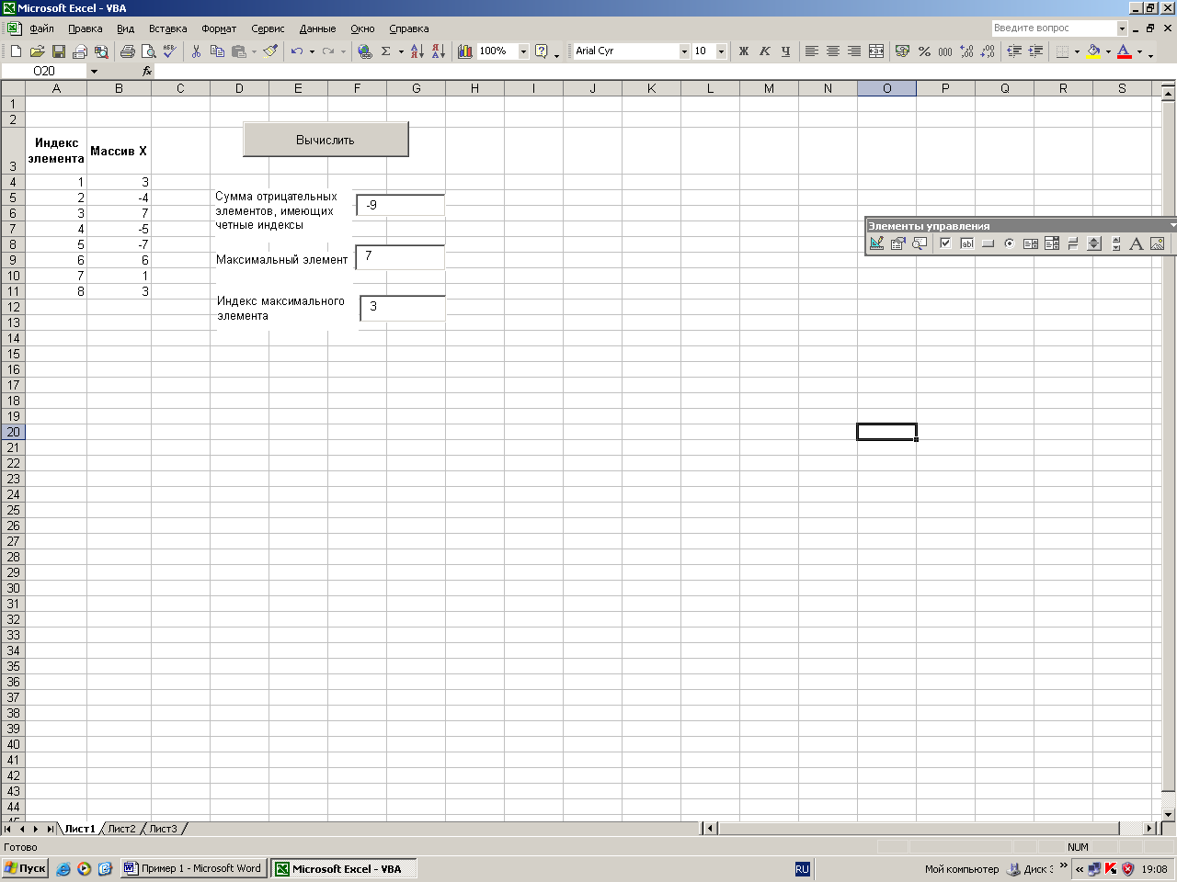Apply Percent style format
The width and height of the screenshot is (1177, 882).
click(924, 51)
